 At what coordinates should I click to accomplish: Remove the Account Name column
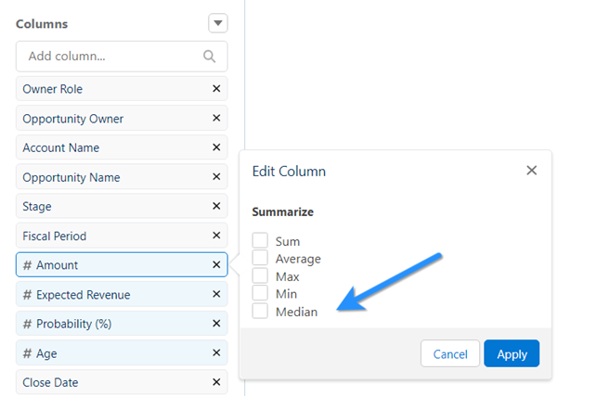click(216, 147)
